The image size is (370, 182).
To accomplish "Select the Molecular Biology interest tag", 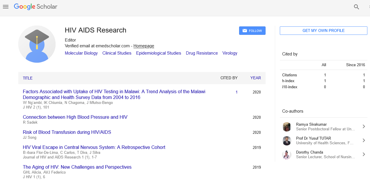I will (81, 53).
